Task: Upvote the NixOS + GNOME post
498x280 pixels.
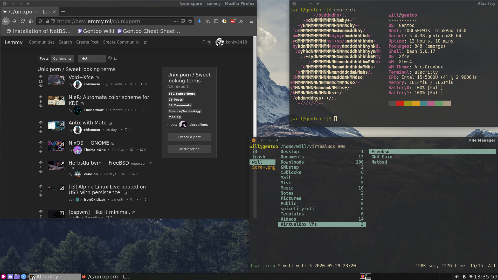Action: pos(41,142)
